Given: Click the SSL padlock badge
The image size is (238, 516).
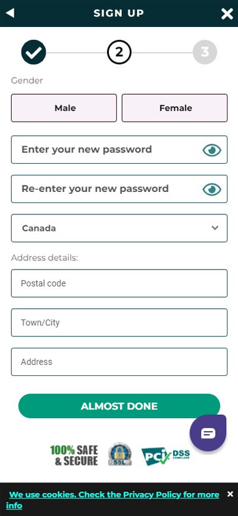Looking at the screenshot, I should click(120, 454).
